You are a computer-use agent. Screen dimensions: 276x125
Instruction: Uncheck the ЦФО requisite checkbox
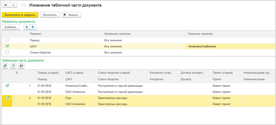click(7, 46)
